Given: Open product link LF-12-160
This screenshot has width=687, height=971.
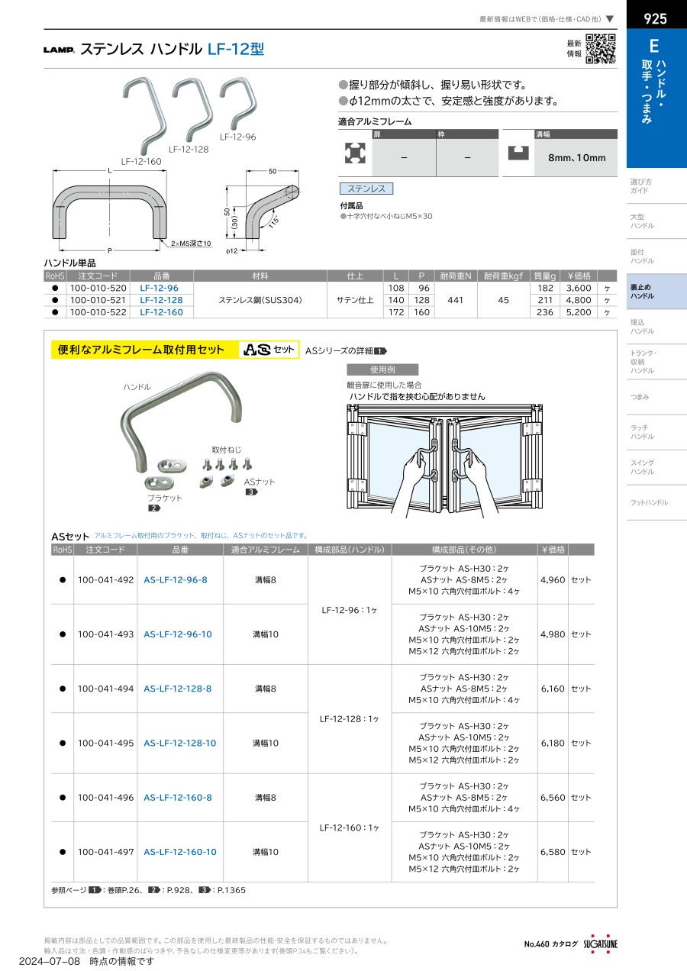Looking at the screenshot, I should click(x=161, y=312).
